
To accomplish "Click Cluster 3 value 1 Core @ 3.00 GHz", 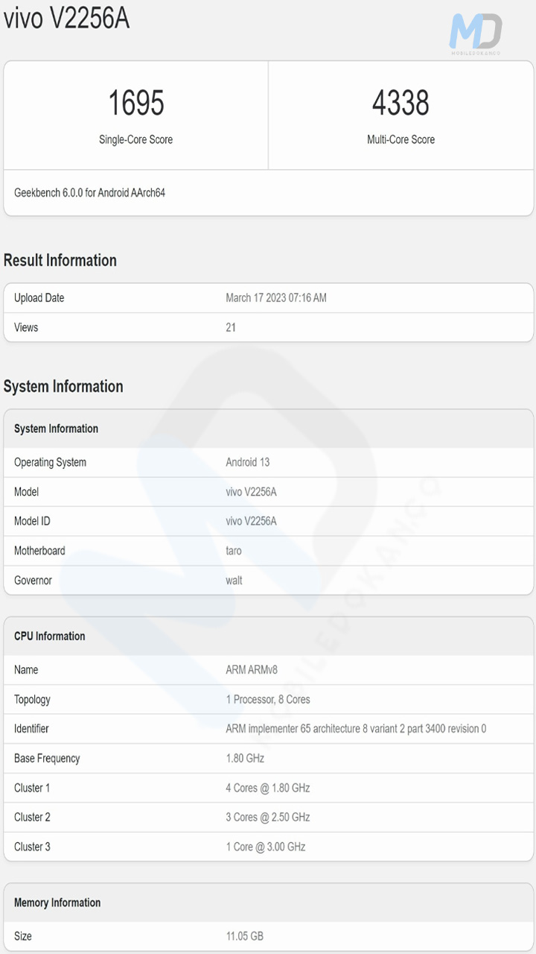I will tap(266, 847).
